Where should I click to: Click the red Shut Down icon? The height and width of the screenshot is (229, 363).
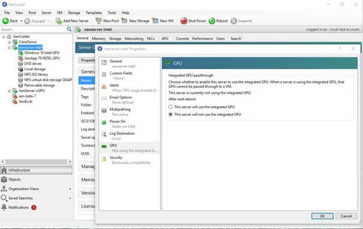point(184,21)
